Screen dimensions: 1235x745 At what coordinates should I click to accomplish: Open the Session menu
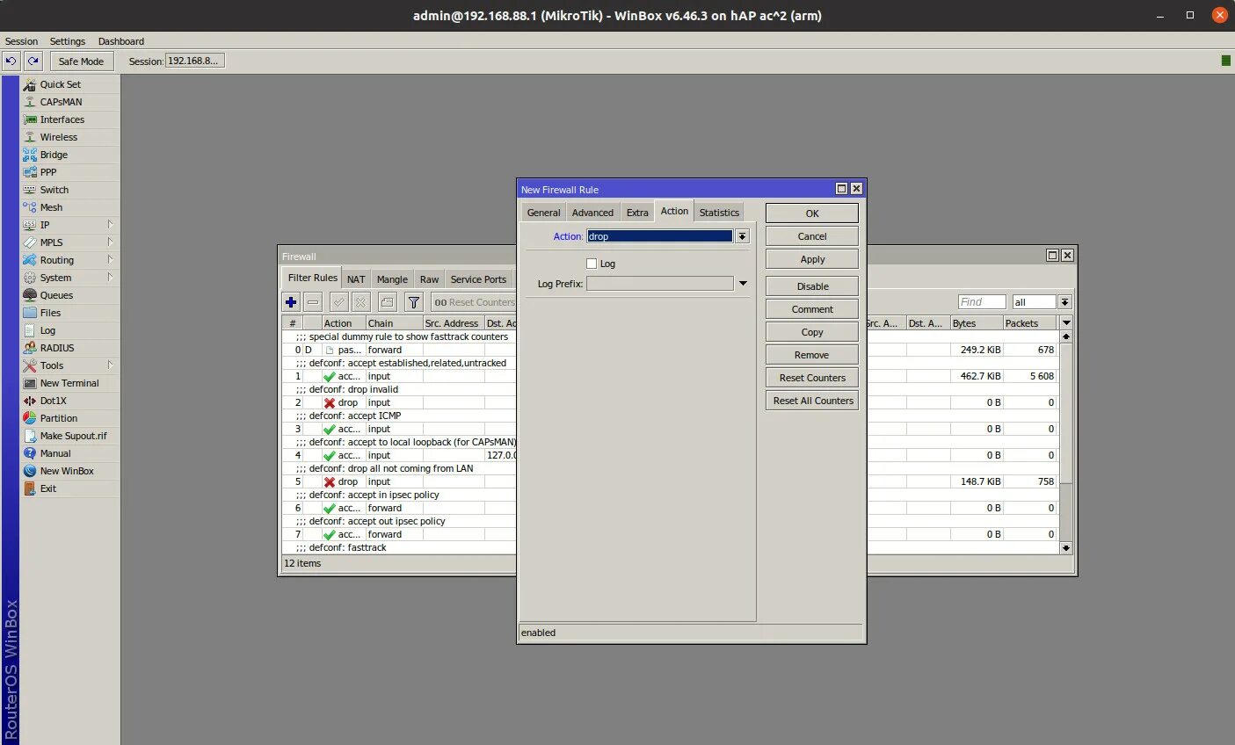(21, 41)
